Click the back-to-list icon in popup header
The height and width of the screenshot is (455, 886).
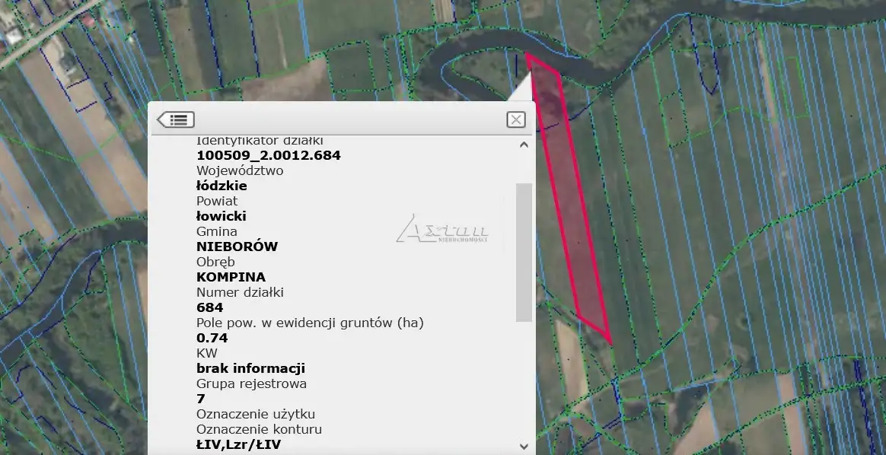click(176, 119)
